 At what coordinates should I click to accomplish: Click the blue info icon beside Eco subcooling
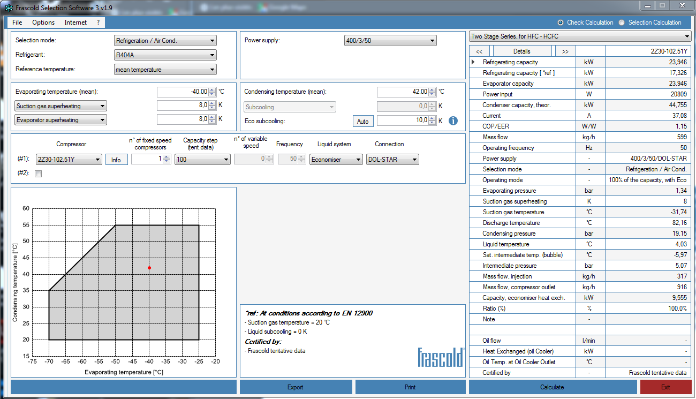453,121
